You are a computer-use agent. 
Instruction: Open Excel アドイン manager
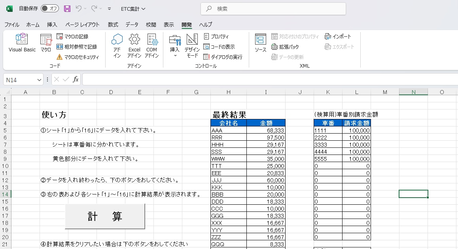point(134,45)
